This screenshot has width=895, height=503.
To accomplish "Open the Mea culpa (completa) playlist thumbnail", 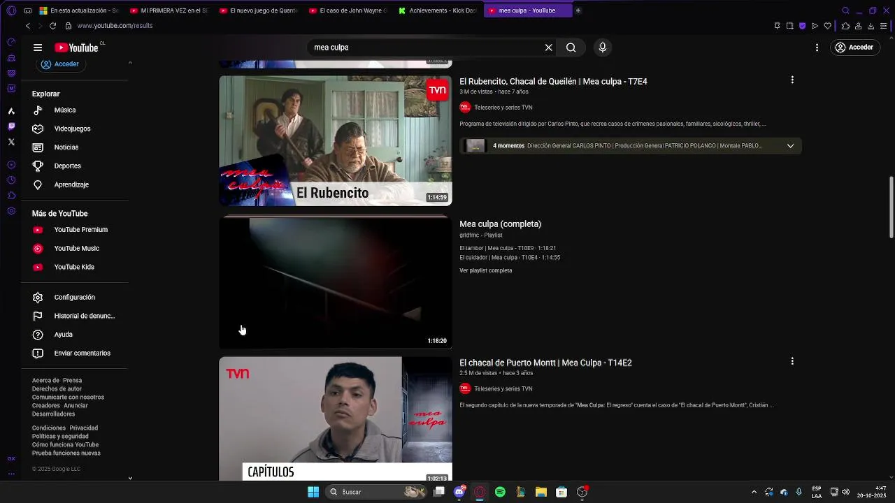I will click(x=336, y=282).
